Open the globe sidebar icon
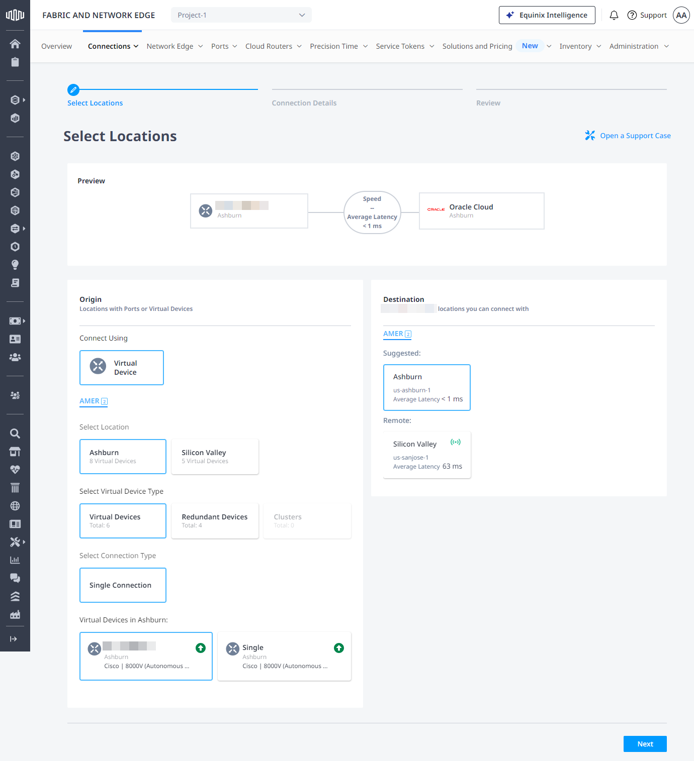The image size is (694, 761). pos(15,506)
